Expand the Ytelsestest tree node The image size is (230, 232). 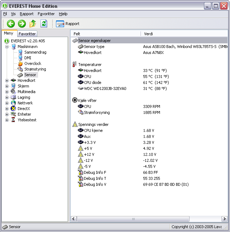(x=7, y=120)
